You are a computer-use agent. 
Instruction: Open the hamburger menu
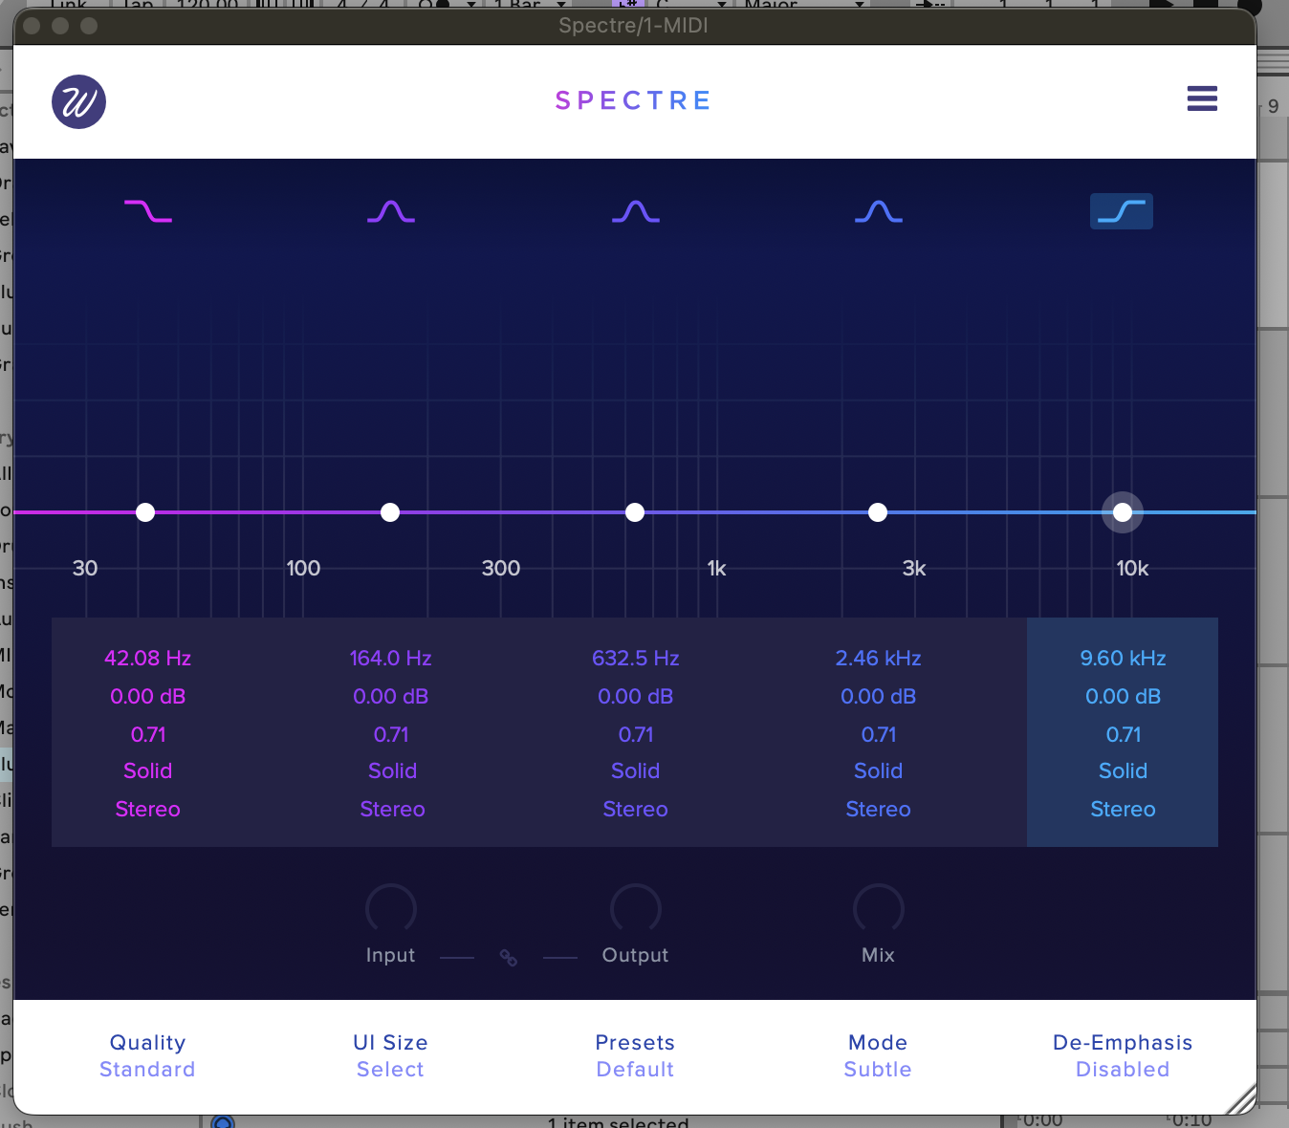[x=1202, y=98]
